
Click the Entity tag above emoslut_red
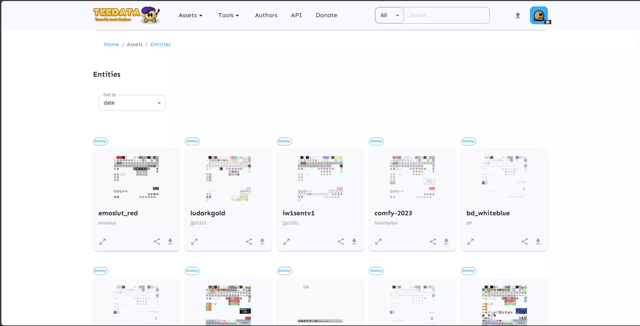tap(101, 141)
